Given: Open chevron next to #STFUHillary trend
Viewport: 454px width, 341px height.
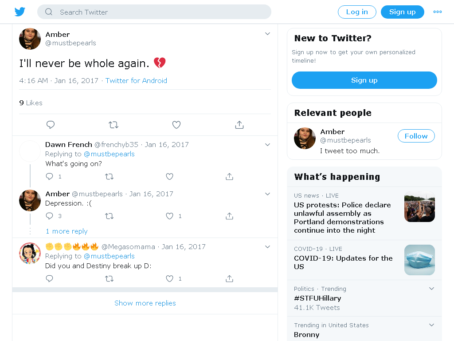Looking at the screenshot, I should (x=431, y=289).
